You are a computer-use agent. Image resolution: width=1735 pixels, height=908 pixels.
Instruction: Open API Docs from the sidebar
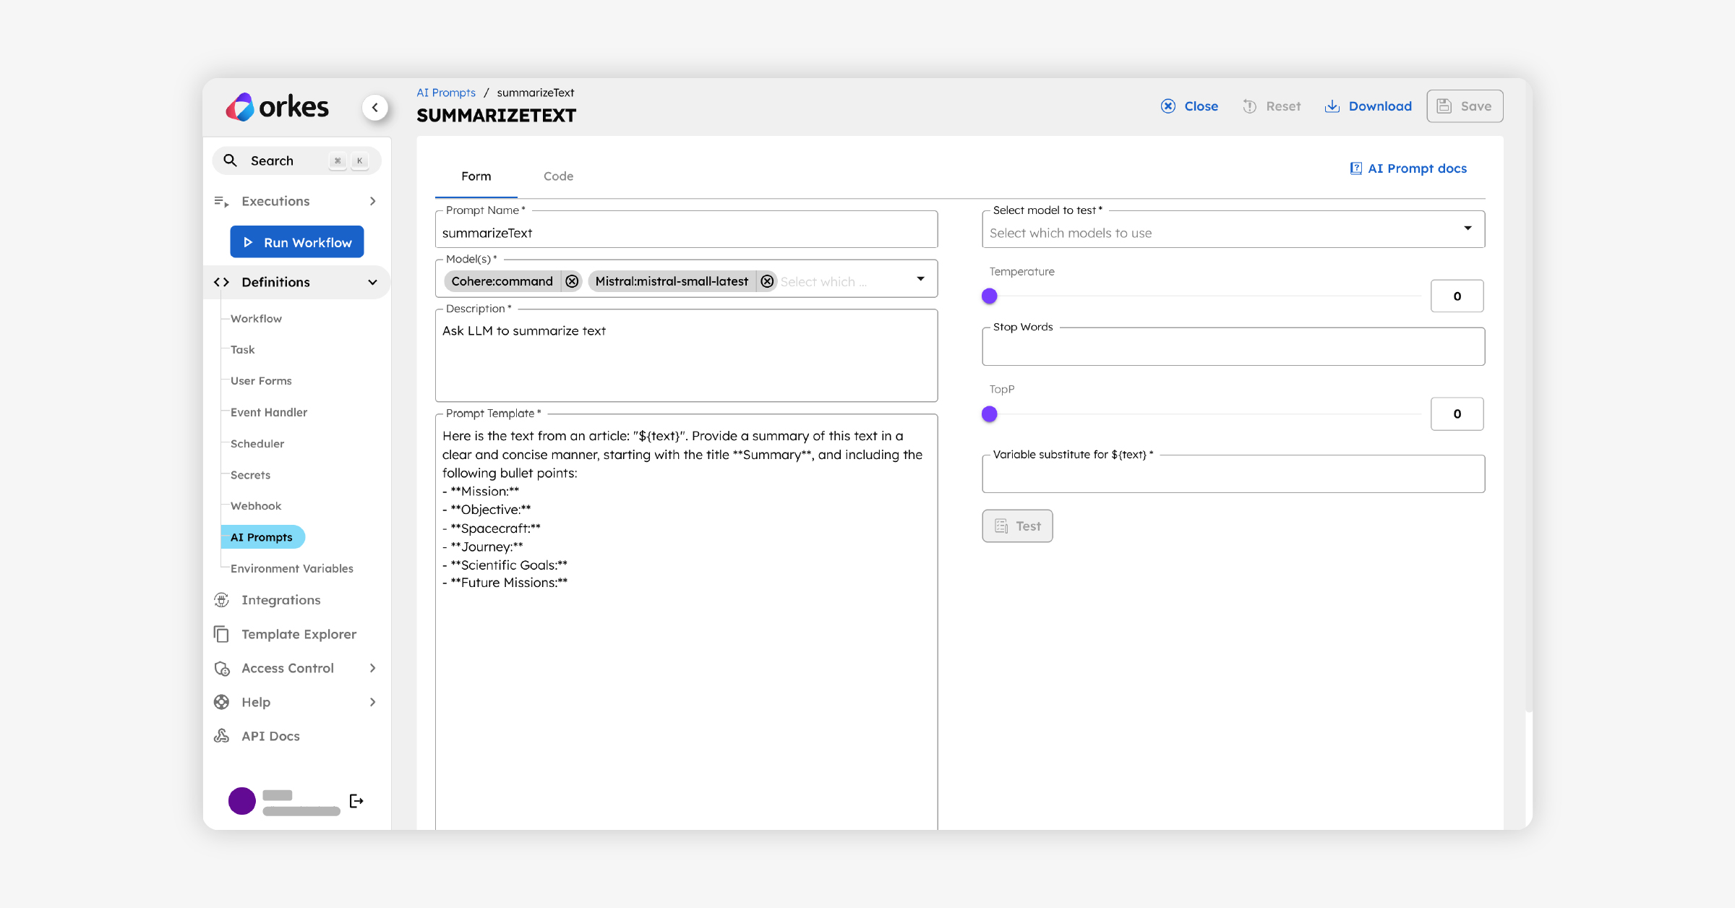pos(270,735)
